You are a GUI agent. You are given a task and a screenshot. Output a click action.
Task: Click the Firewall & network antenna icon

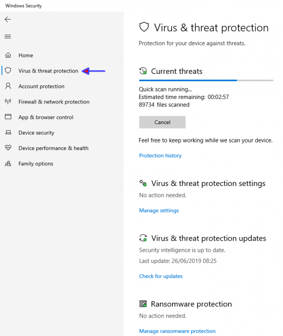(8, 102)
